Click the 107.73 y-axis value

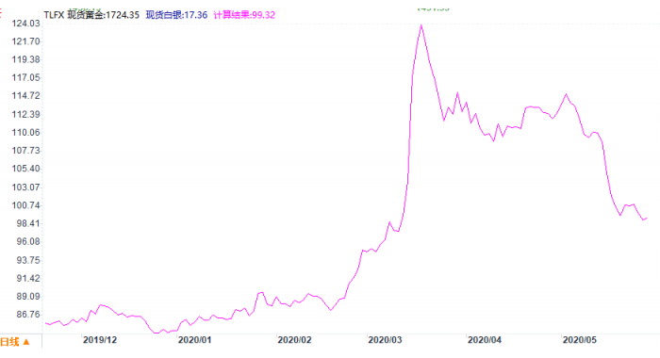pos(25,151)
